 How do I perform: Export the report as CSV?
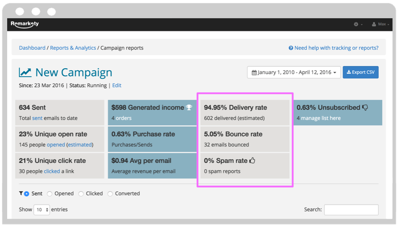pos(360,72)
